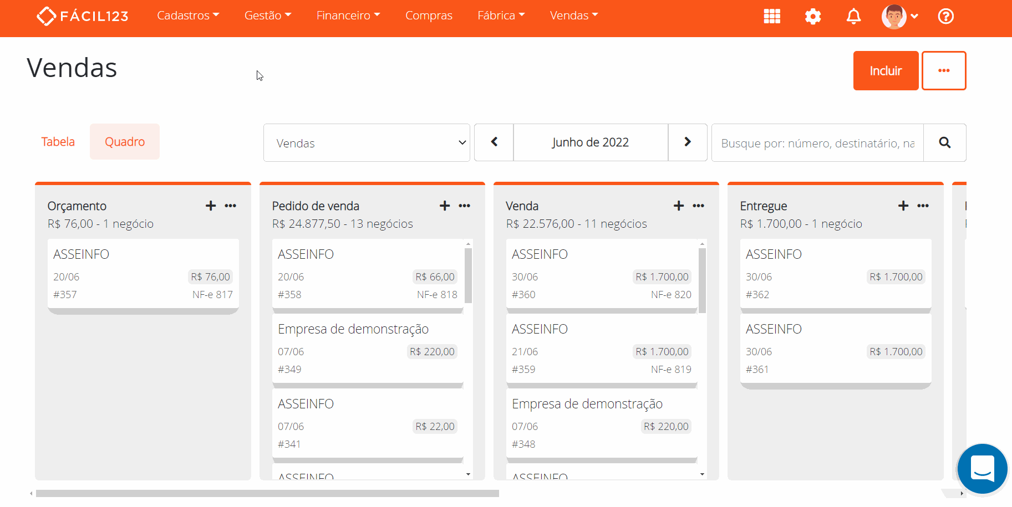Open the Compras menu

(429, 15)
